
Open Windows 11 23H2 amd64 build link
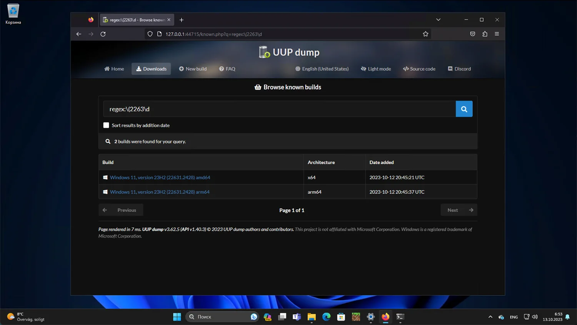coord(160,178)
